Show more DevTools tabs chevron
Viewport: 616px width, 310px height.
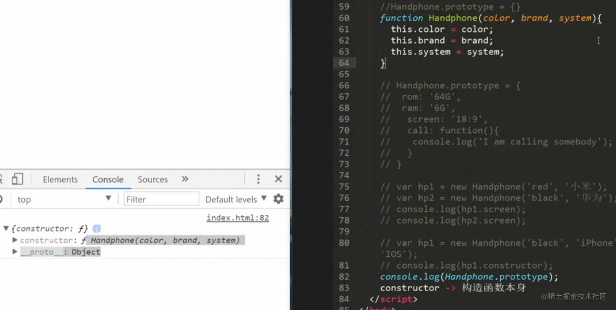coord(185,179)
